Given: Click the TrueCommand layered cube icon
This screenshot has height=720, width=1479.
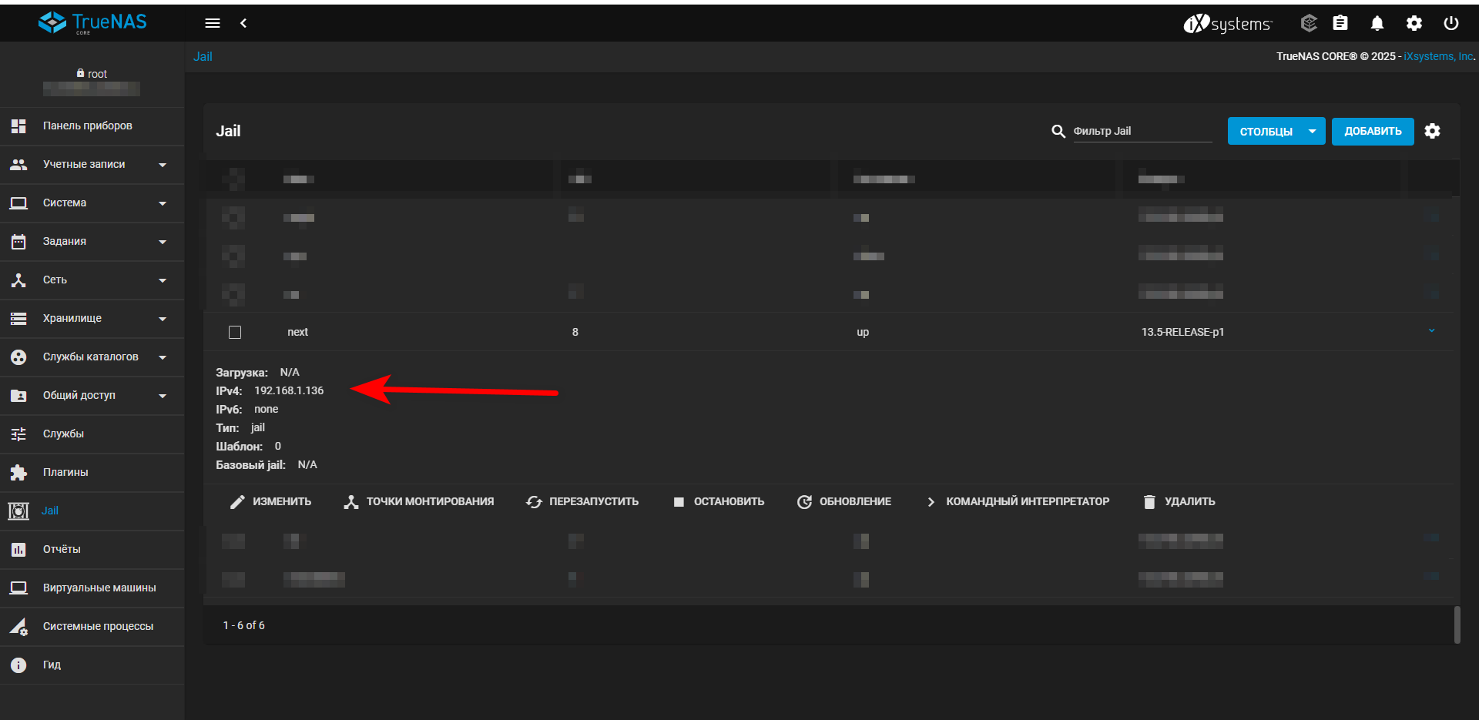Looking at the screenshot, I should point(1309,23).
